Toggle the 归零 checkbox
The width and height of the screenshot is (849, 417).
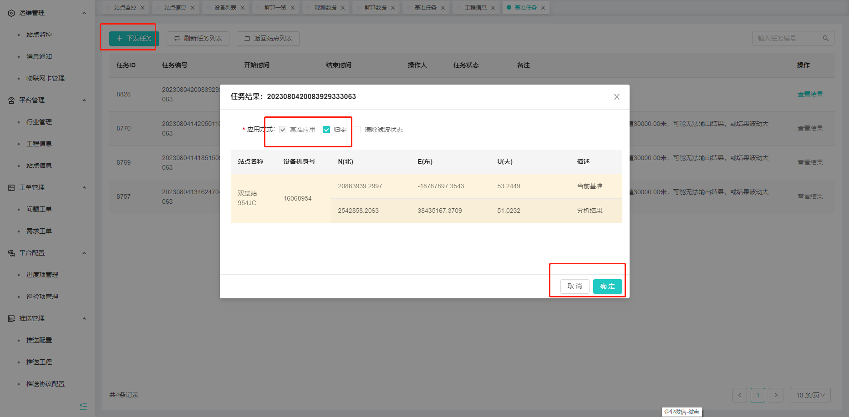(x=326, y=130)
